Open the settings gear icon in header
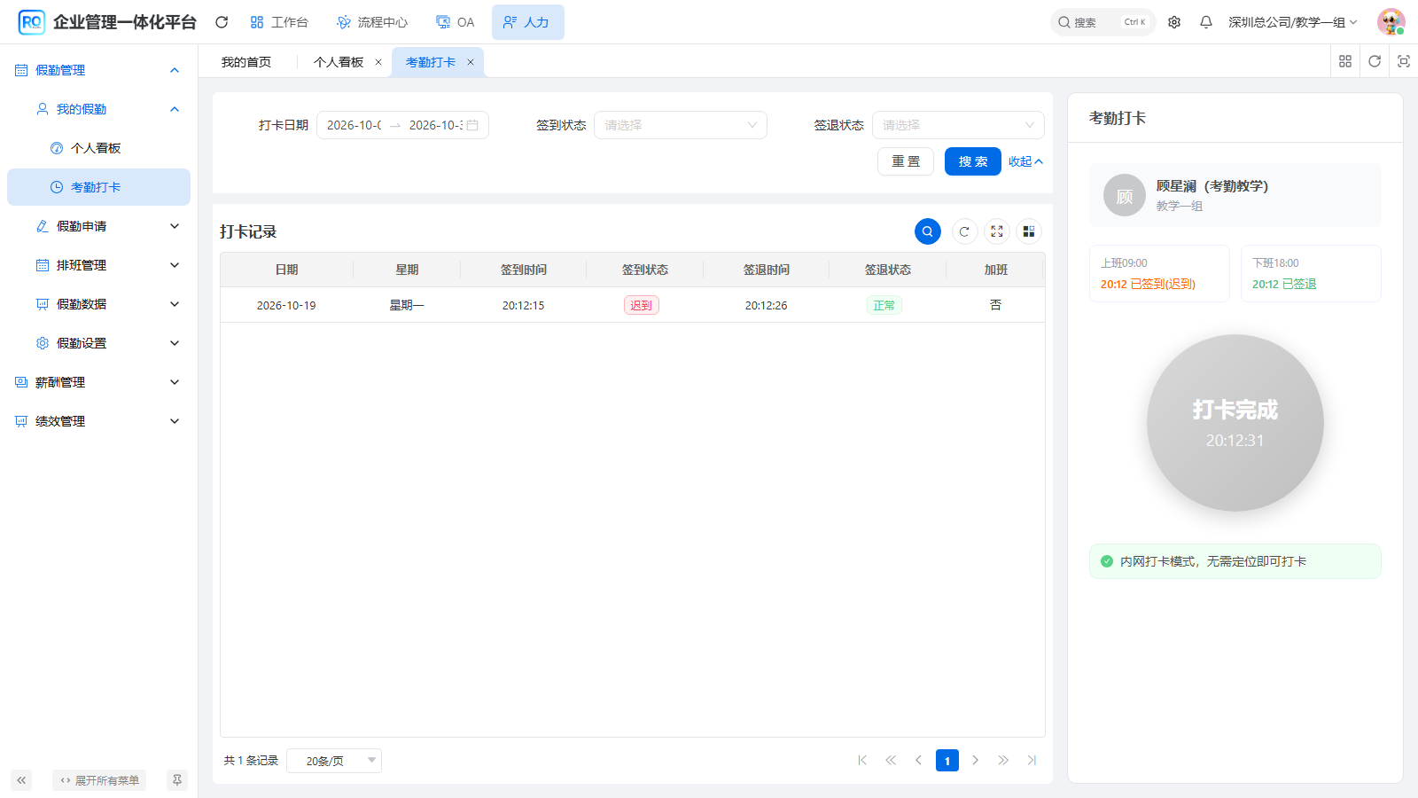Viewport: 1418px width, 798px height. point(1174,22)
